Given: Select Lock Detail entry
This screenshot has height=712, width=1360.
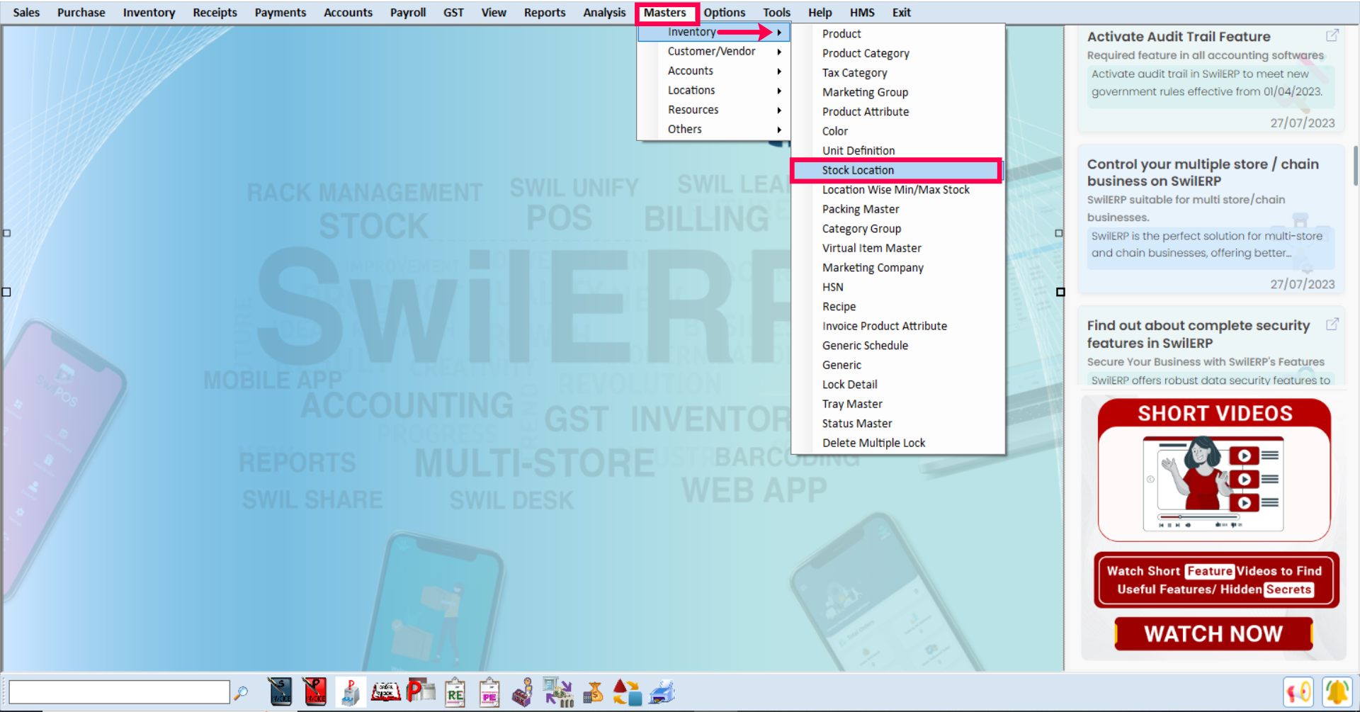Looking at the screenshot, I should pos(898,385).
